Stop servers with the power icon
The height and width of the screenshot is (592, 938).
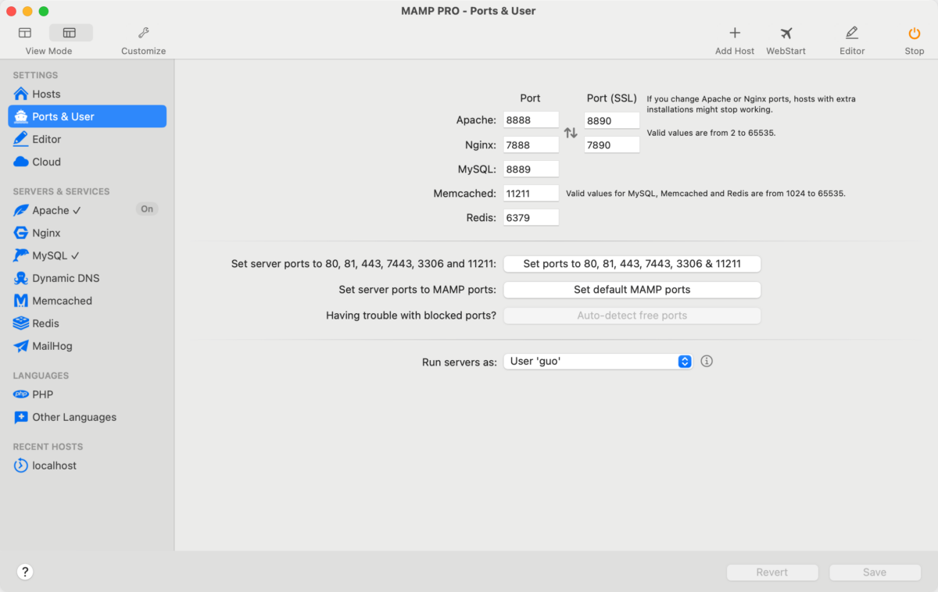914,33
